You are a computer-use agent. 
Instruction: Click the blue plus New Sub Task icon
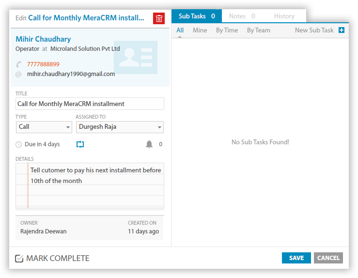coord(342,30)
